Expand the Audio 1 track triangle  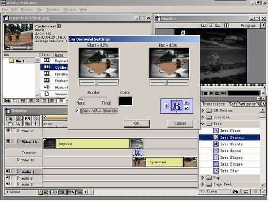[x=18, y=172]
